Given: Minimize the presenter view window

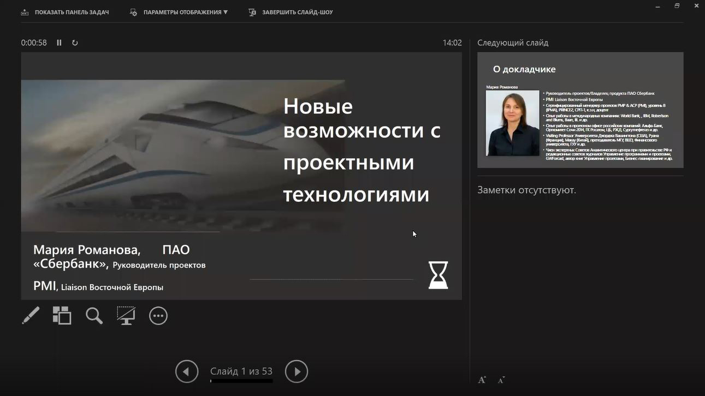Looking at the screenshot, I should click(x=657, y=5).
